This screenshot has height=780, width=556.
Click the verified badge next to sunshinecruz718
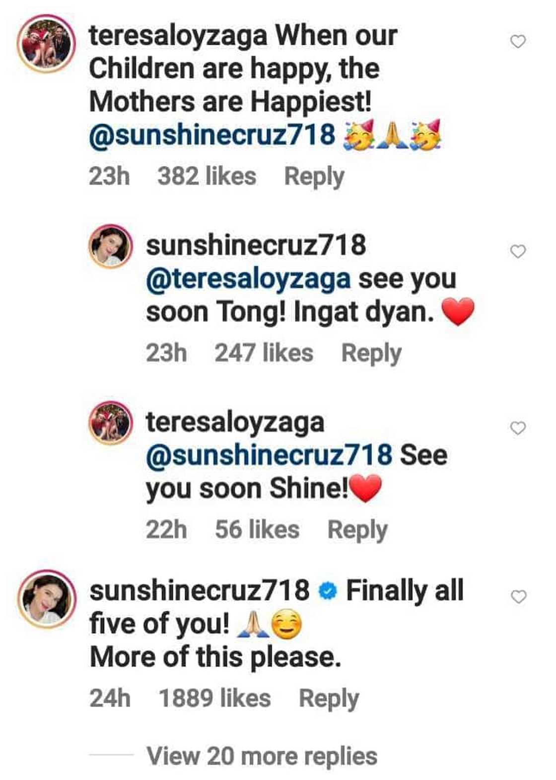(x=328, y=591)
